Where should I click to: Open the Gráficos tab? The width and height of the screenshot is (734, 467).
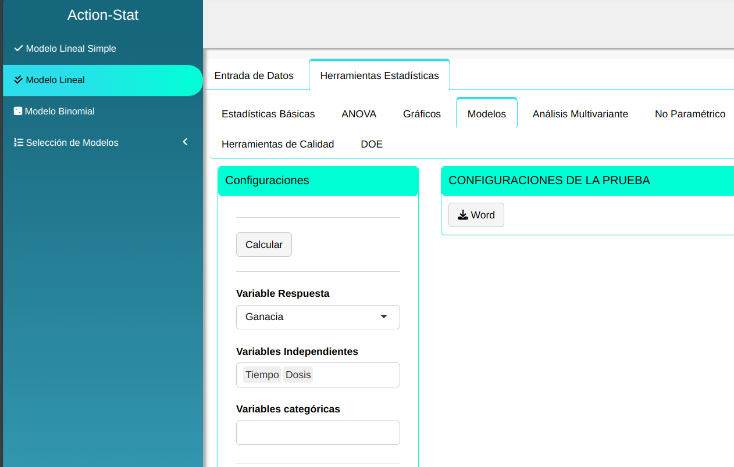(422, 114)
